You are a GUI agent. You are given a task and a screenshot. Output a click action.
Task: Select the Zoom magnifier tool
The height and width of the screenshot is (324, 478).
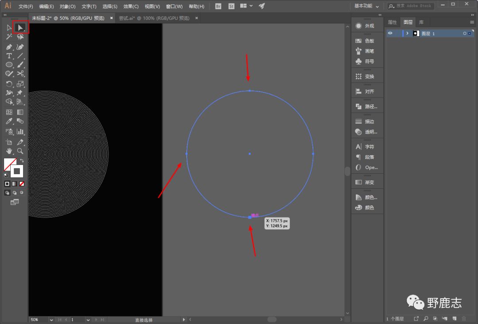point(20,151)
